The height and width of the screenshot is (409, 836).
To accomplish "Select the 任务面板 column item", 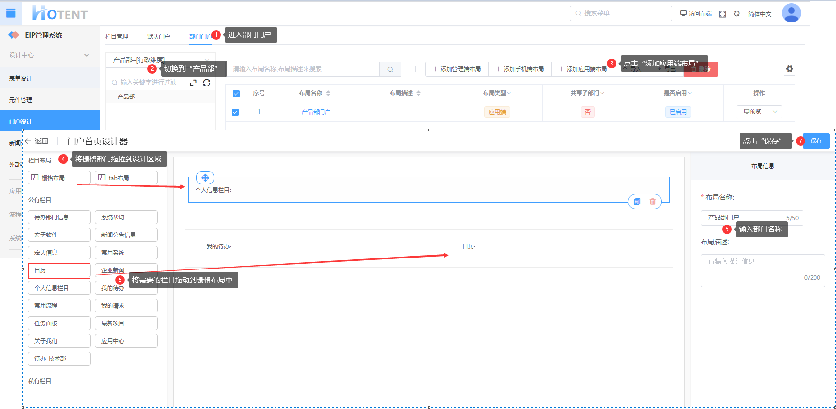I will (59, 323).
